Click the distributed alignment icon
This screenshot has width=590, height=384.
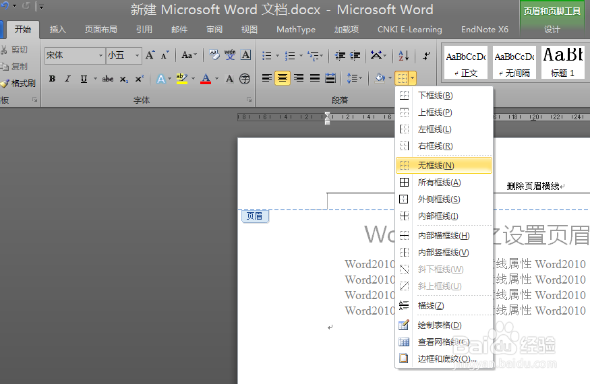click(x=330, y=78)
